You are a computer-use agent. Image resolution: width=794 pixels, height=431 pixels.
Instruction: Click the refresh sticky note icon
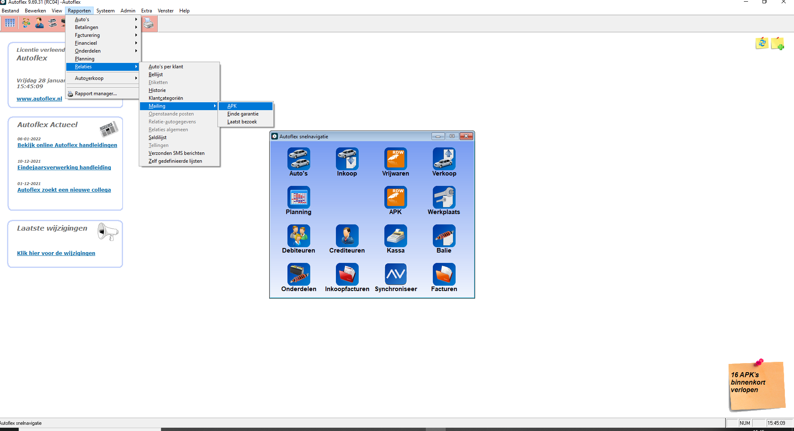click(x=762, y=43)
